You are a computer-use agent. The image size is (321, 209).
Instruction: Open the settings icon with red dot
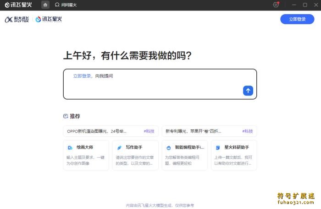(276, 5)
